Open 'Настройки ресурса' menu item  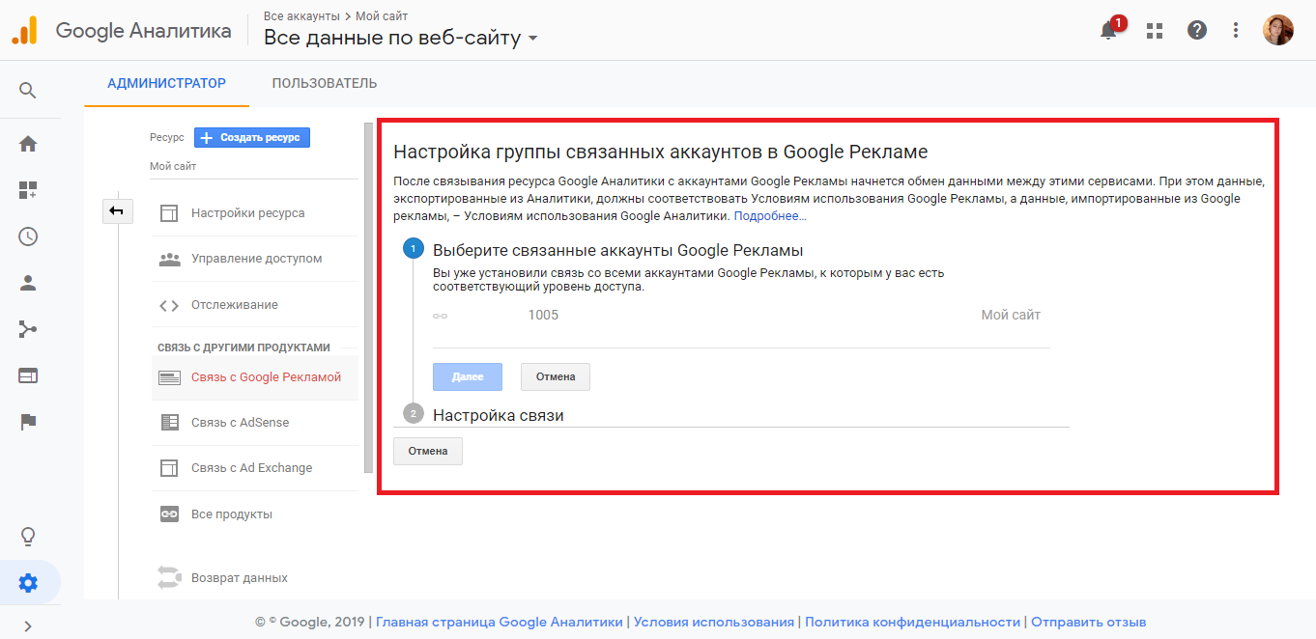click(254, 213)
